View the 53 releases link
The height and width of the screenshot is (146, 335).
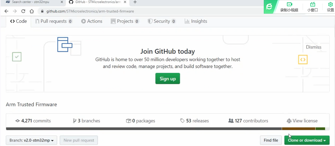click(194, 121)
